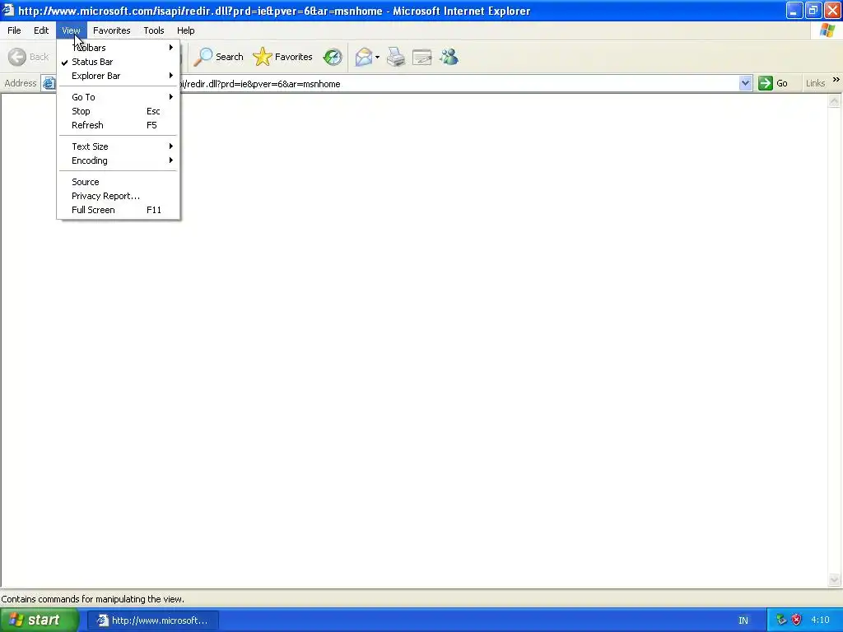This screenshot has height=632, width=843.
Task: Open the Favorites menu in menu bar
Action: [x=111, y=30]
